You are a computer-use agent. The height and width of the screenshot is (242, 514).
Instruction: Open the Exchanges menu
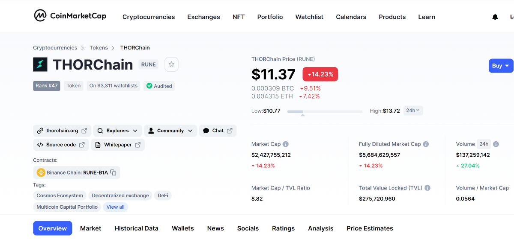pyautogui.click(x=203, y=17)
